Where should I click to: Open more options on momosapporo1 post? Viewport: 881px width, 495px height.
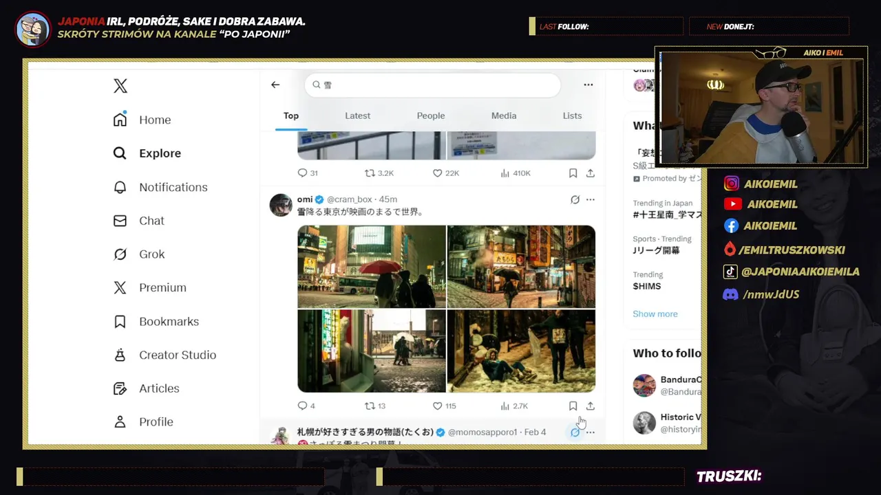coord(590,432)
